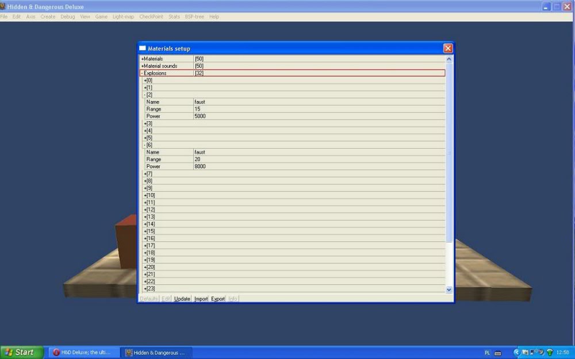Image resolution: width=575 pixels, height=359 pixels.
Task: Expand explosion entry [18]
Action: pyautogui.click(x=145, y=252)
